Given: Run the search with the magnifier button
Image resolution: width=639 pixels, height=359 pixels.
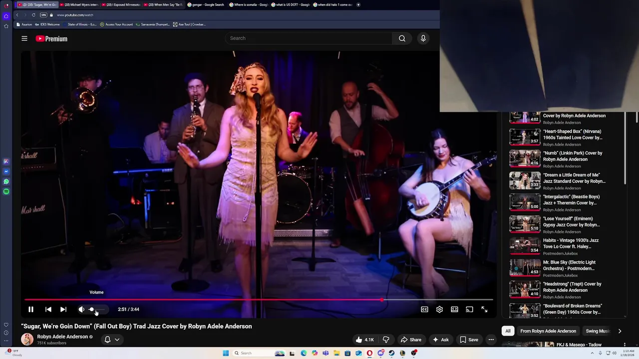Looking at the screenshot, I should 402,38.
